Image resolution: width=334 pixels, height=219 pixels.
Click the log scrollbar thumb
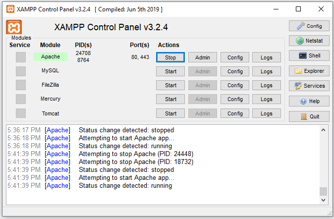(324, 191)
